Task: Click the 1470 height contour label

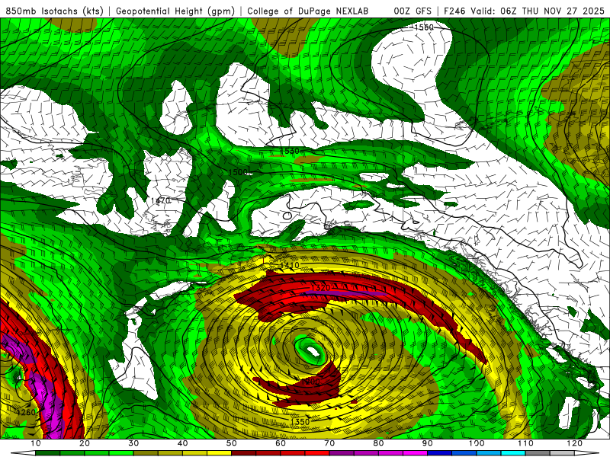Action: click(161, 200)
